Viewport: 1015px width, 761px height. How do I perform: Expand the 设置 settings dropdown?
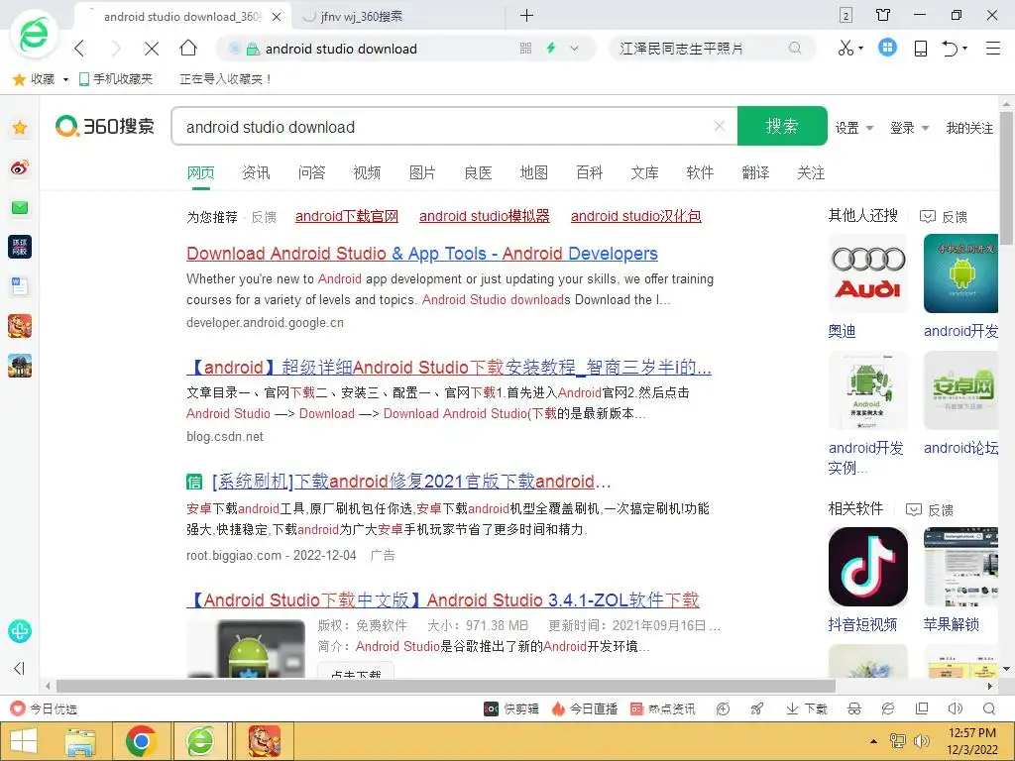pyautogui.click(x=854, y=128)
